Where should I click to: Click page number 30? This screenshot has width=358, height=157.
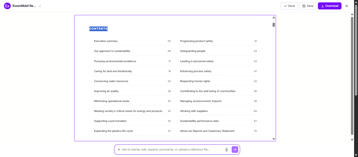click(x=169, y=101)
